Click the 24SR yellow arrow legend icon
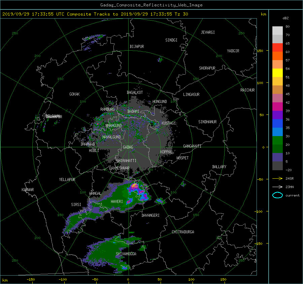 click(277, 178)
